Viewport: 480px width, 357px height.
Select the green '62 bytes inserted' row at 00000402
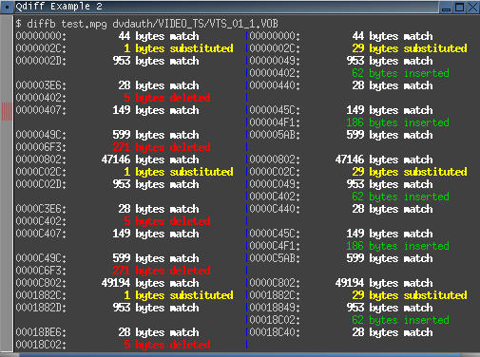point(350,73)
